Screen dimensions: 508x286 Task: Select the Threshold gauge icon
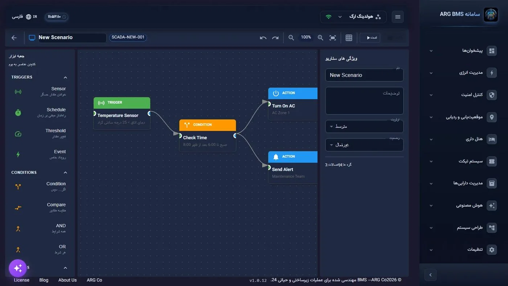(x=18, y=134)
